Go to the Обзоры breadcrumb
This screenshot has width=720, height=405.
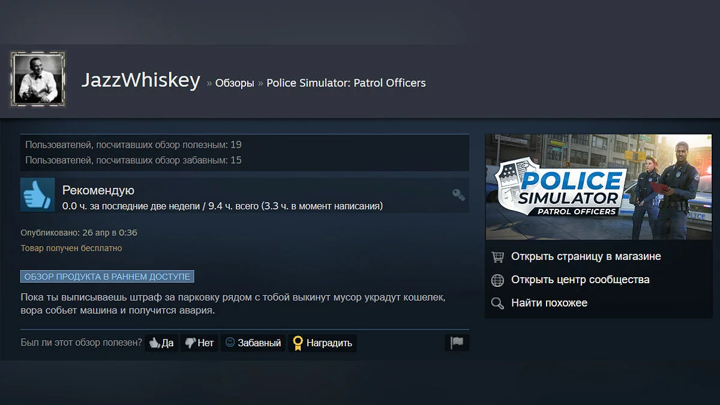[x=235, y=83]
